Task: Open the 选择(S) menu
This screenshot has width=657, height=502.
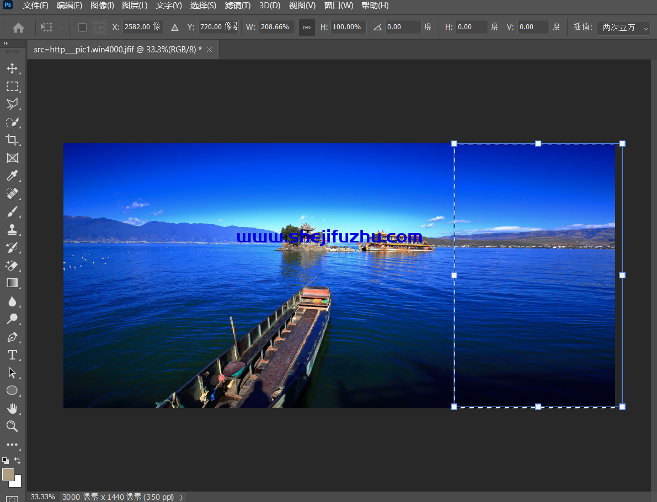Action: 203,6
